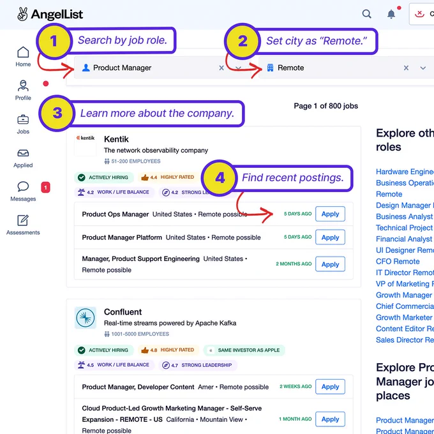Open Jobs briefcase in sidebar

(23, 124)
